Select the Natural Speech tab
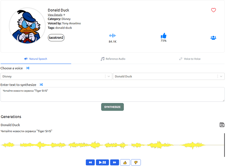Screen dimensions: 227x167 pyautogui.click(x=36, y=59)
